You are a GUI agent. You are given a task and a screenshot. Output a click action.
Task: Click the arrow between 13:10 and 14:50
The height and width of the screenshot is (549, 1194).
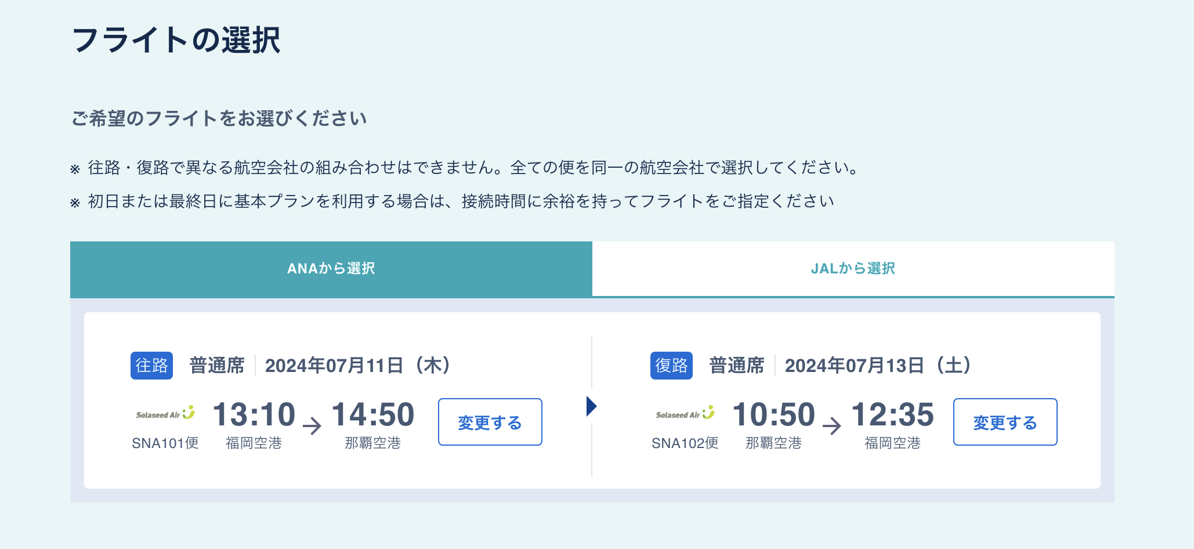[312, 426]
